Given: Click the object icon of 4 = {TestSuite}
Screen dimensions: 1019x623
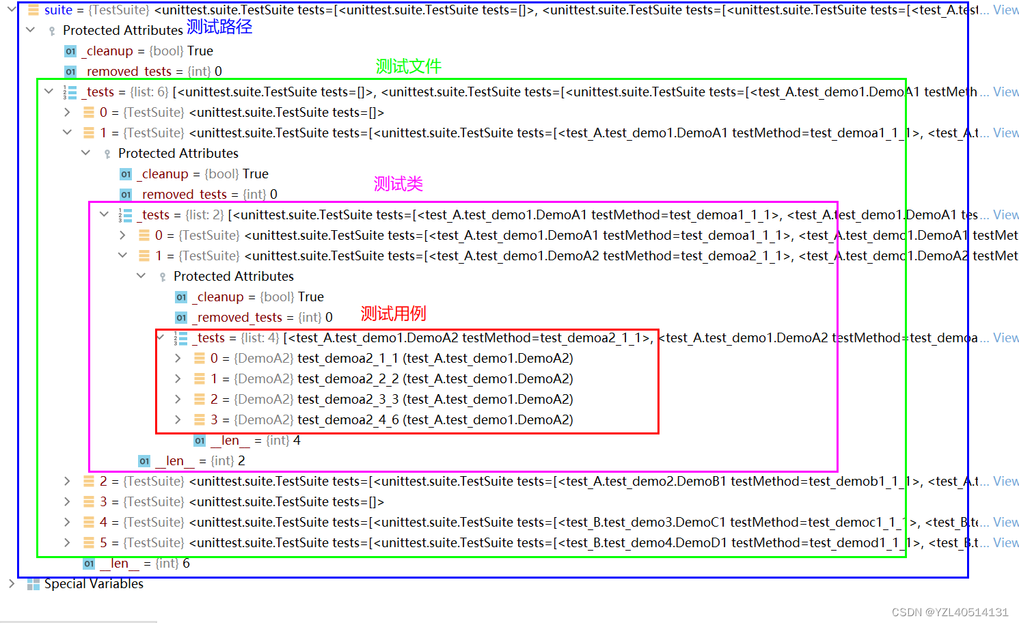Looking at the screenshot, I should (x=88, y=523).
